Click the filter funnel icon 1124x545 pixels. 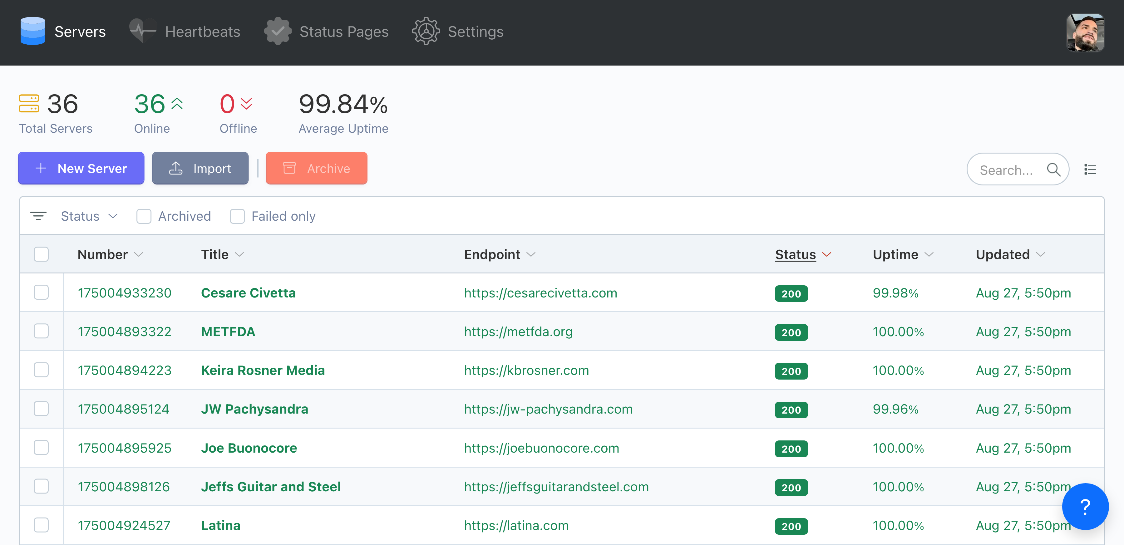(x=38, y=216)
